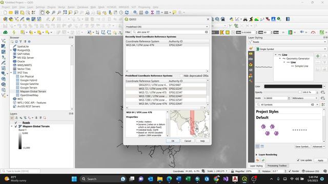Click the Zoom Out magnifier tool
Viewport: 328px width, 184px height.
pos(59,12)
